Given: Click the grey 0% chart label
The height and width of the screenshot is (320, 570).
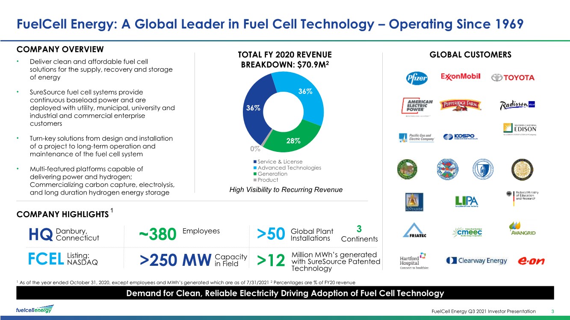Looking at the screenshot, I should click(256, 149).
